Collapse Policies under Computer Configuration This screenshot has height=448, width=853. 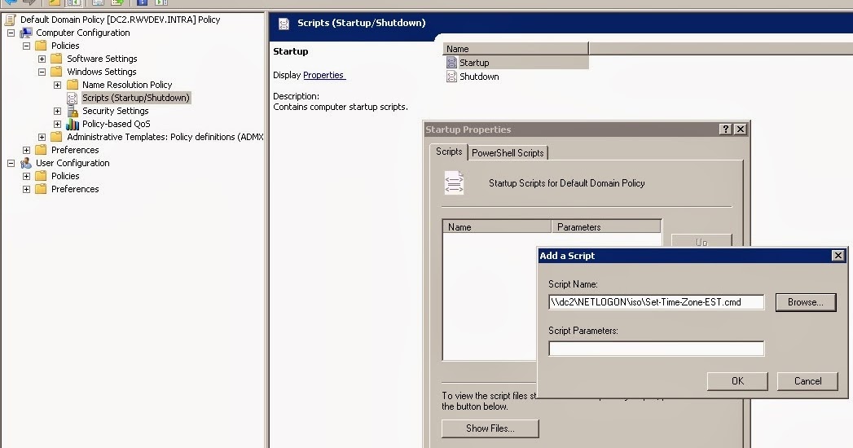[x=26, y=46]
